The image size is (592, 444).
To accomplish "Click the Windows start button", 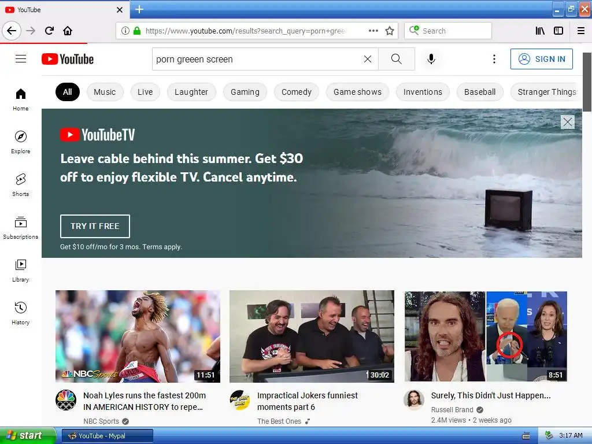I will [28, 435].
